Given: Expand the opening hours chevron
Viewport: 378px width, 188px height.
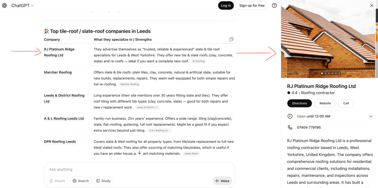Looking at the screenshot, I should (371, 116).
